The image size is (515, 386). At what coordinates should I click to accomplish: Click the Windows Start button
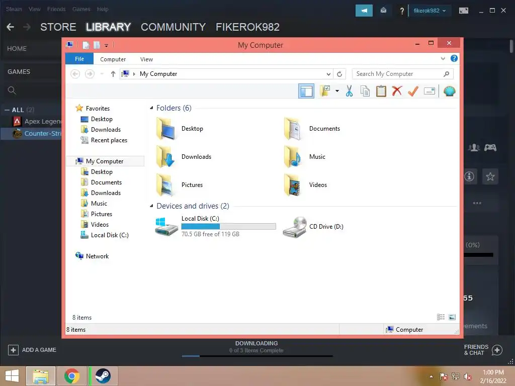(x=12, y=376)
